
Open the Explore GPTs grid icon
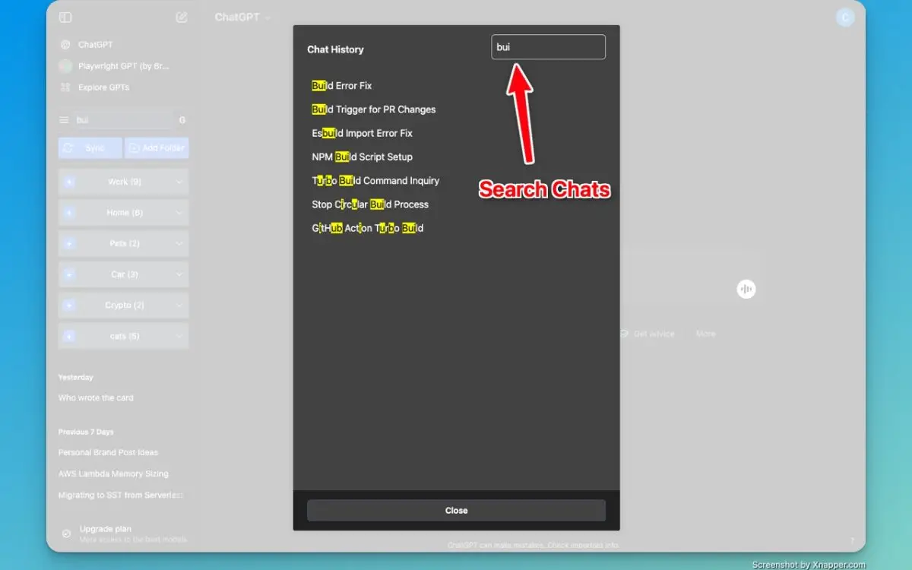pos(65,87)
